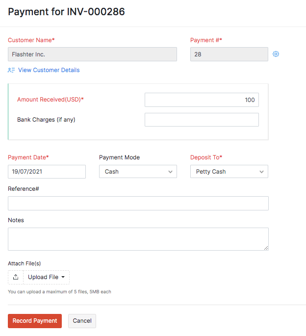The height and width of the screenshot is (336, 306).
Task: Open the Deposit To dropdown
Action: [x=229, y=172]
